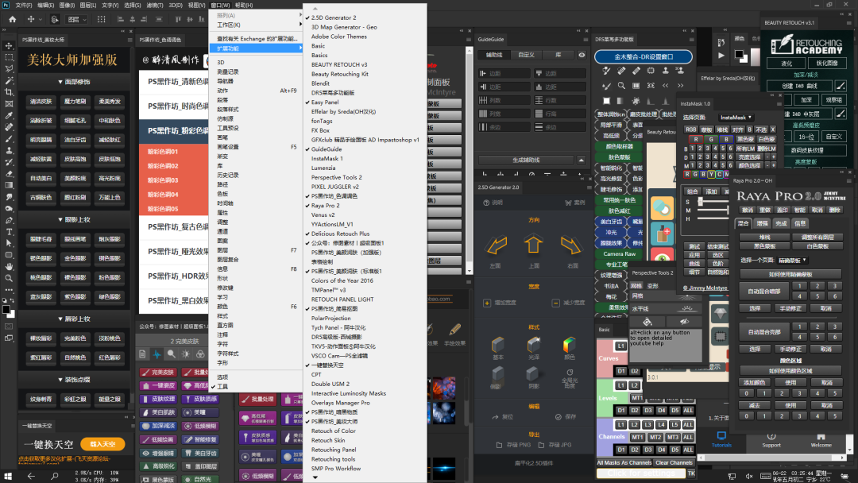Select the Eyedropper tool
The image size is (858, 483).
[x=9, y=115]
